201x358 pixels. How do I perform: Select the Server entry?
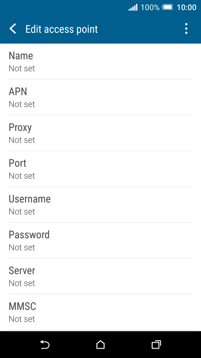pos(100,277)
